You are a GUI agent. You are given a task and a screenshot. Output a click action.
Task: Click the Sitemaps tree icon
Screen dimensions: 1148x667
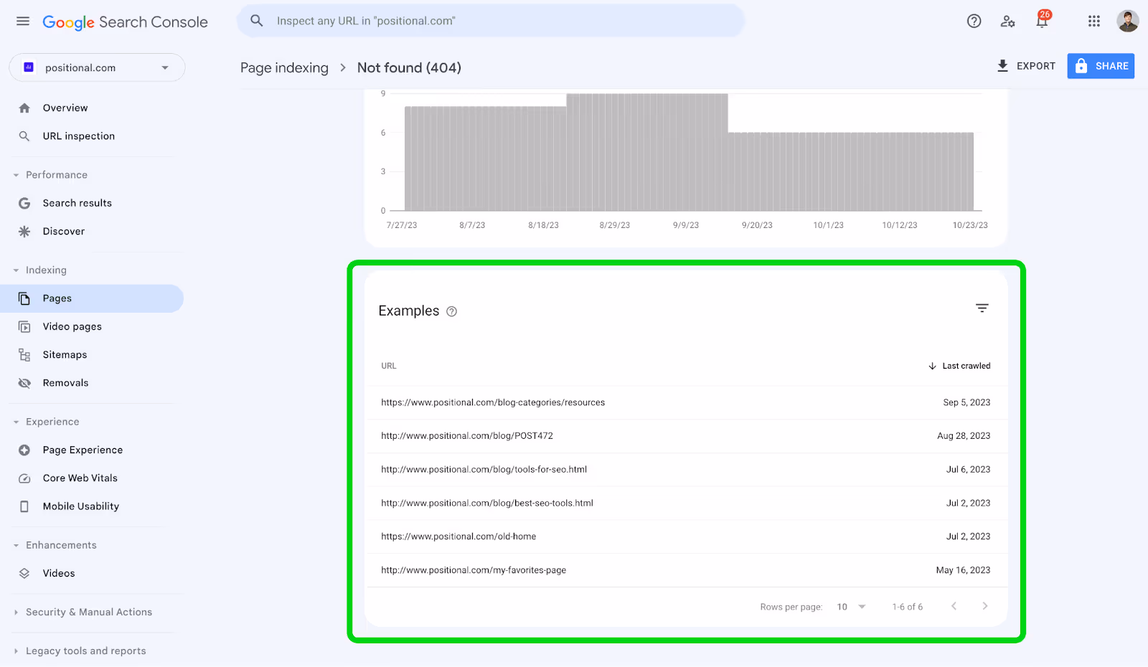[x=24, y=355]
